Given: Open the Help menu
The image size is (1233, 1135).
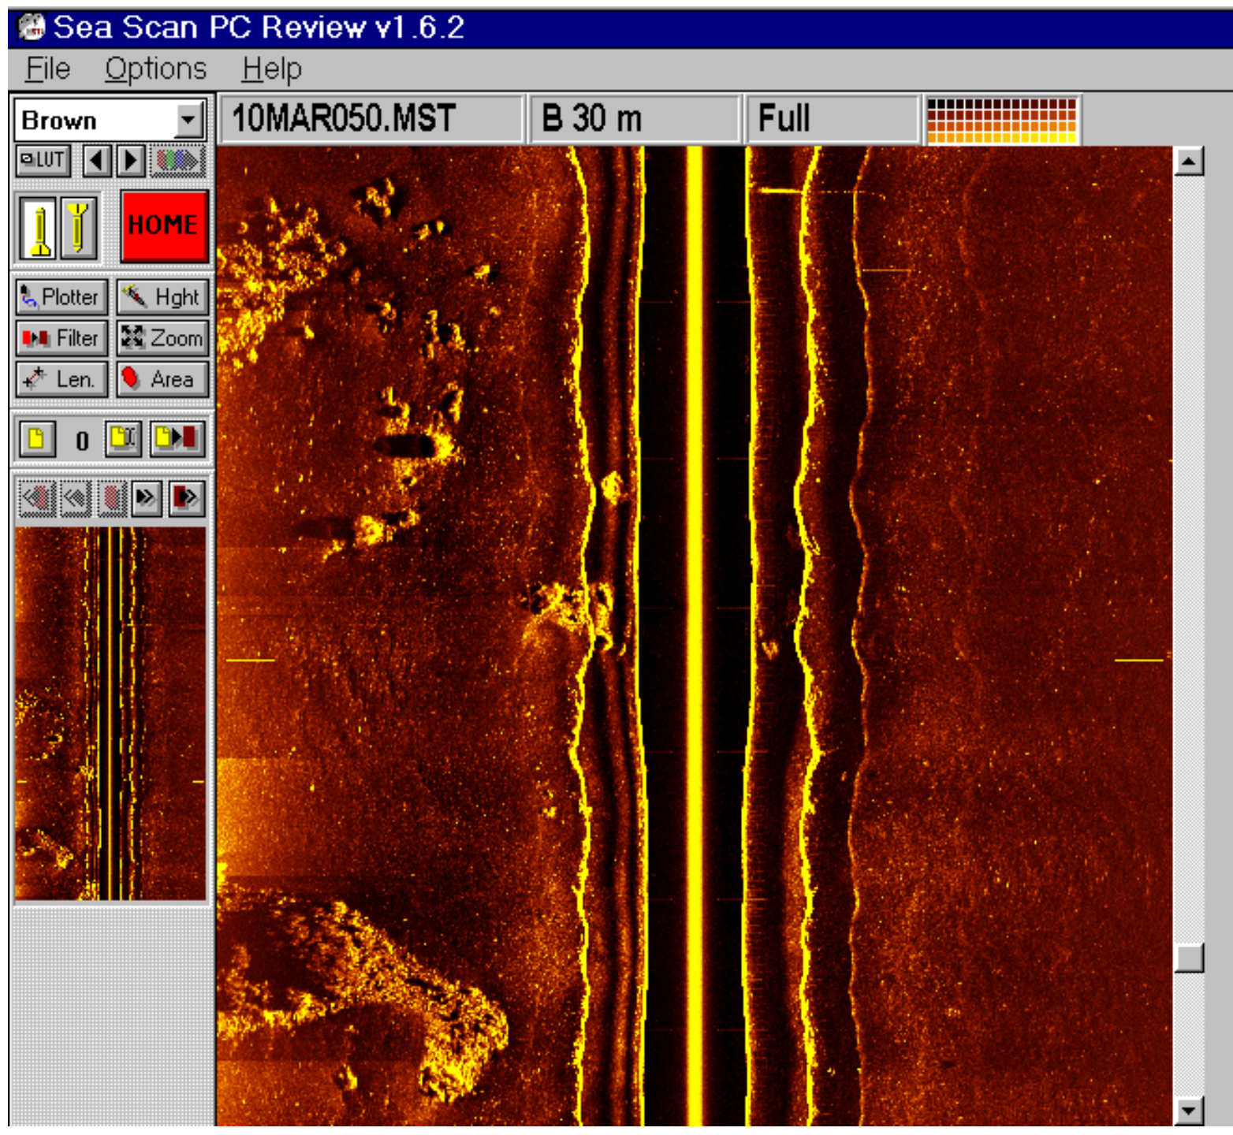Looking at the screenshot, I should pyautogui.click(x=272, y=69).
